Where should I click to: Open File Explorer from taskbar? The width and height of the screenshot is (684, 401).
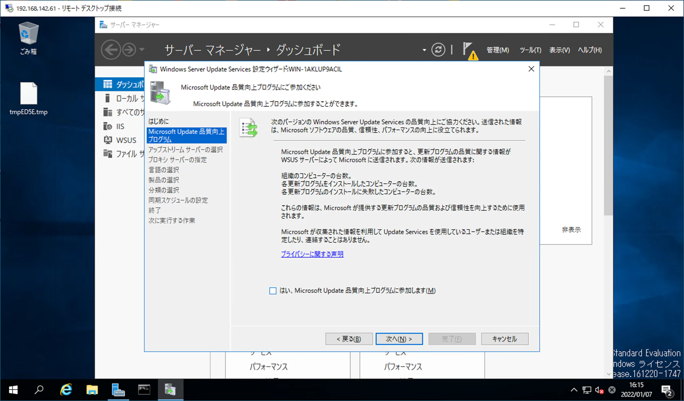point(92,390)
